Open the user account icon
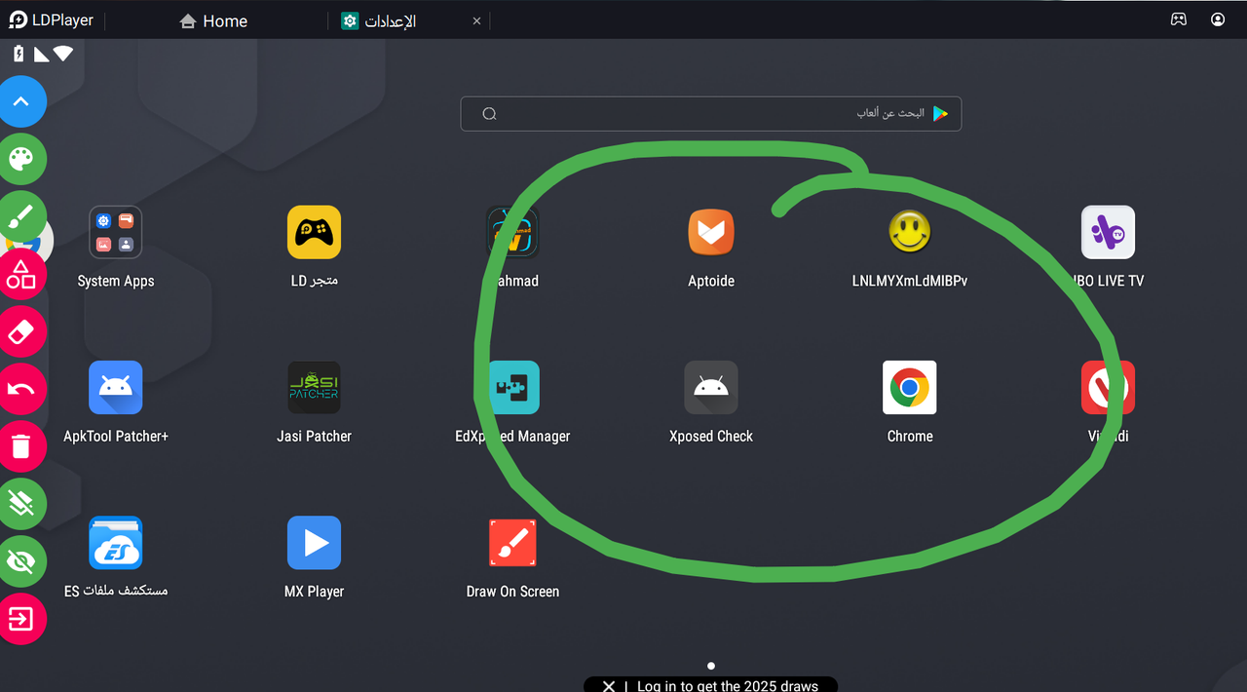The image size is (1247, 692). [1218, 19]
